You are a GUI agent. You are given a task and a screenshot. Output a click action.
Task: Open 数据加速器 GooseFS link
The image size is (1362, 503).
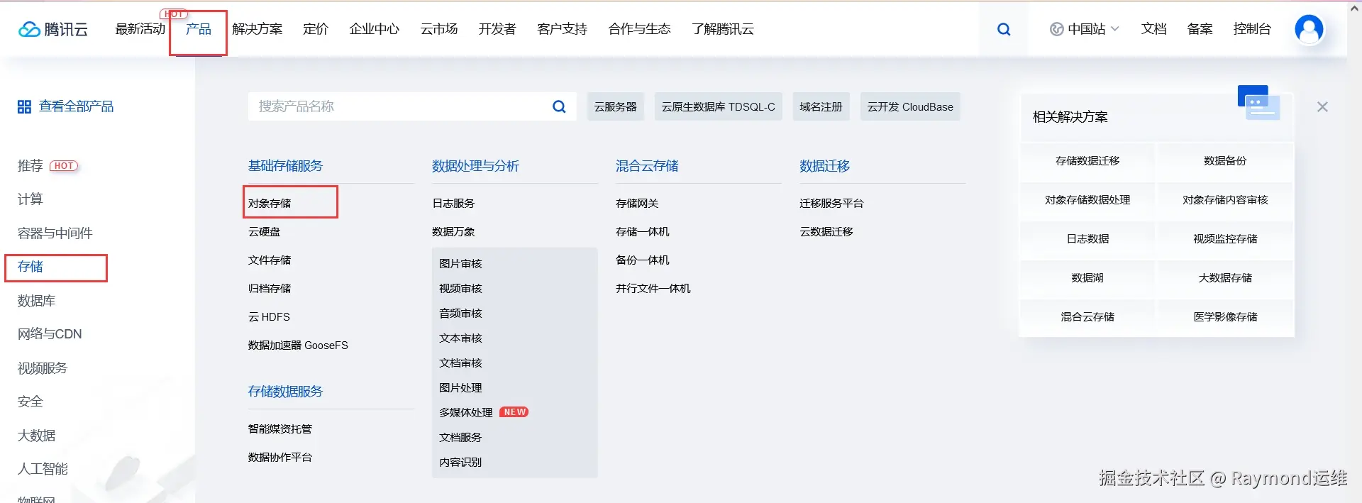[x=298, y=346]
